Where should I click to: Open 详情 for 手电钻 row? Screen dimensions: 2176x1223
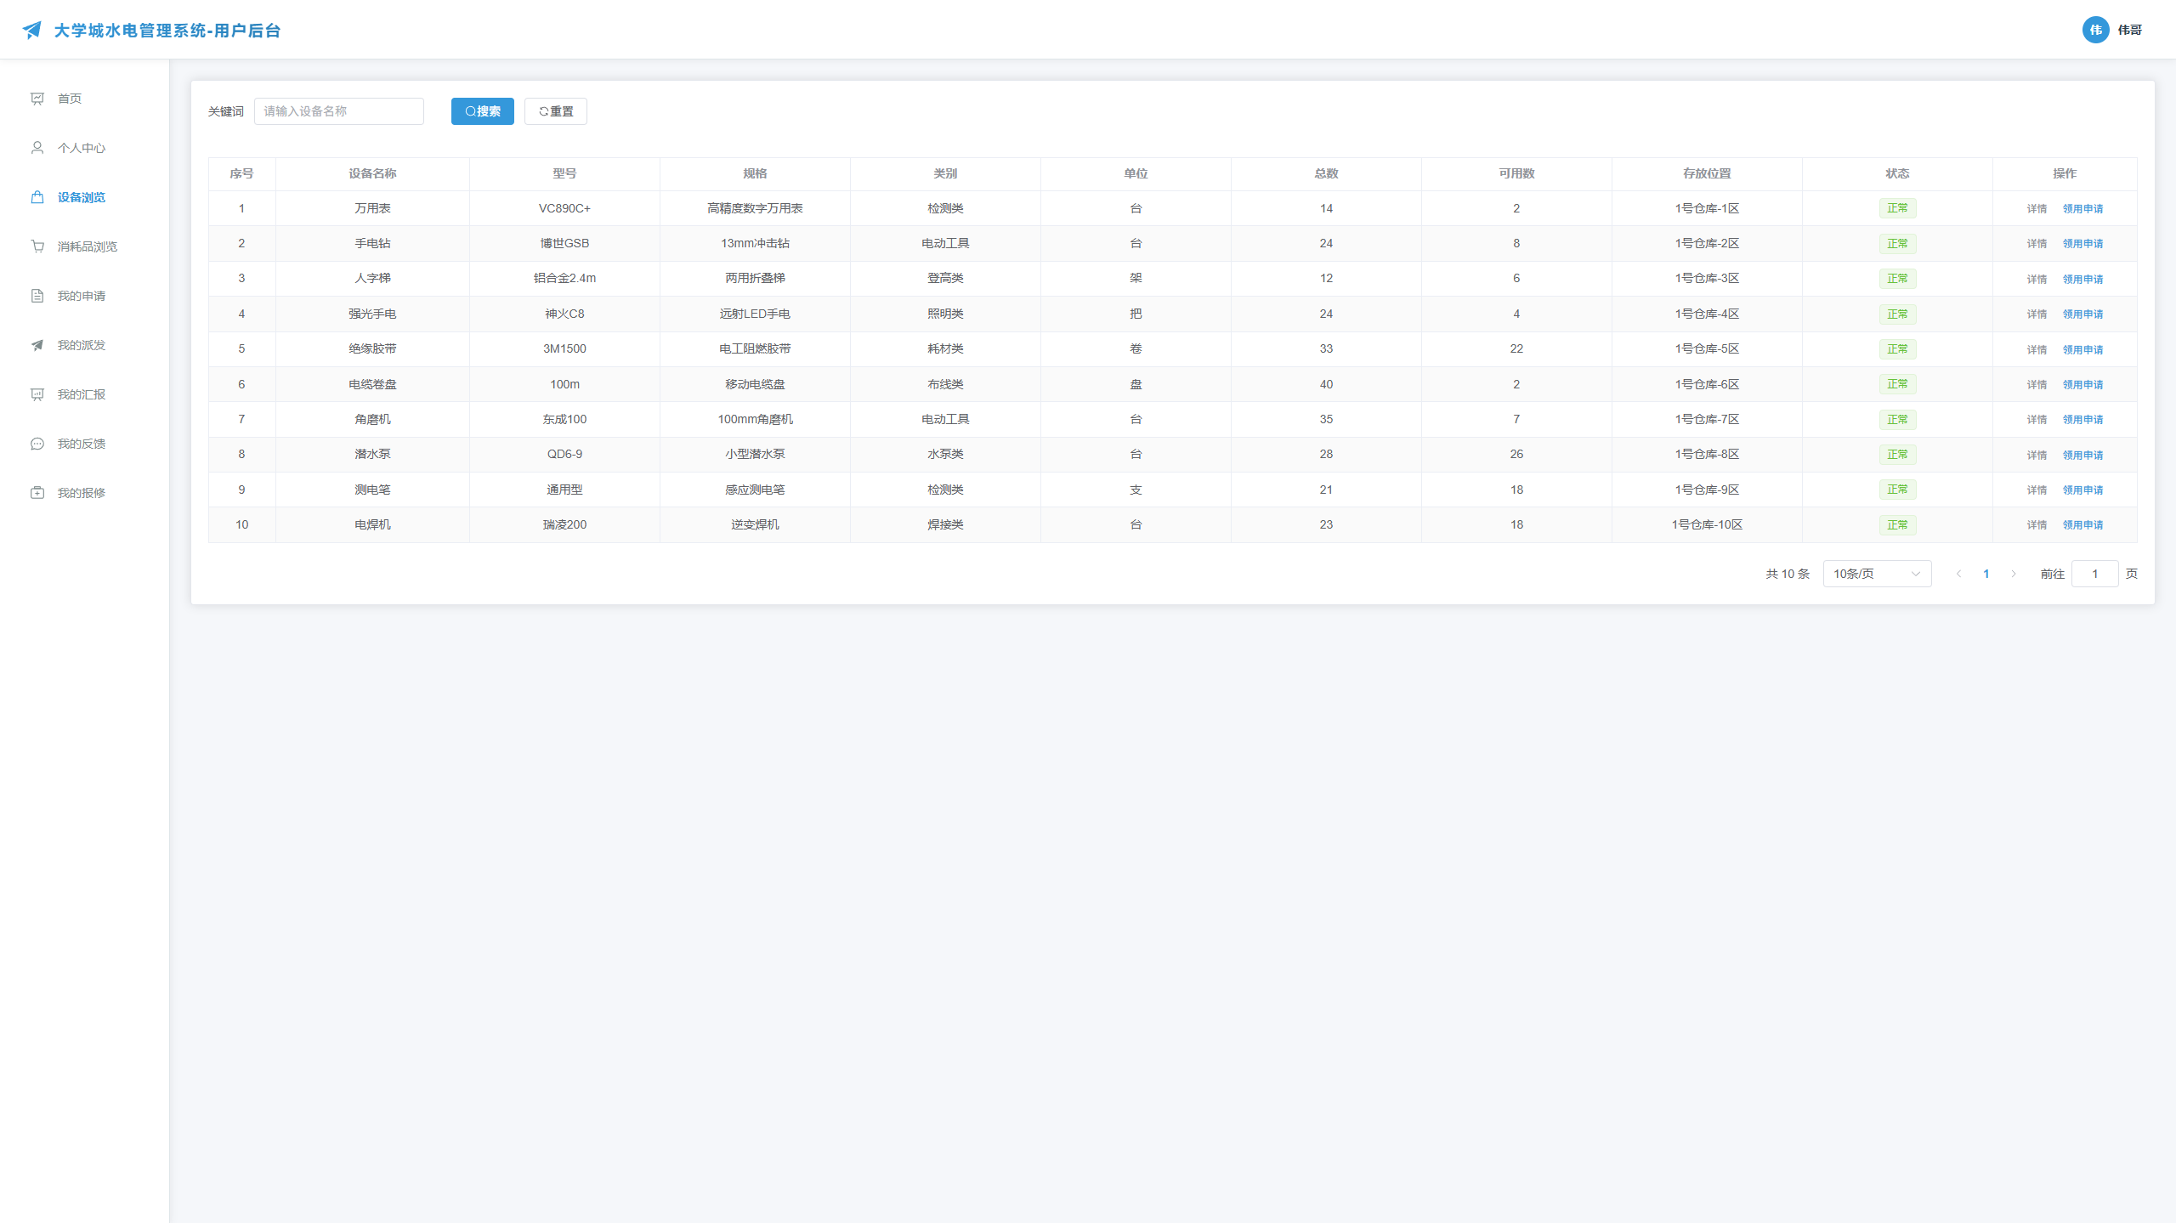point(2037,244)
